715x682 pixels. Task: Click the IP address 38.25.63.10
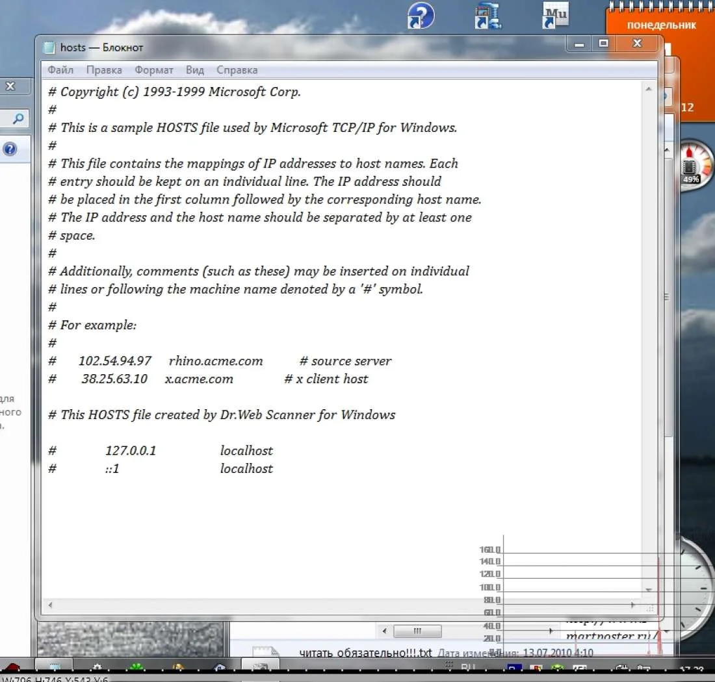click(x=114, y=379)
